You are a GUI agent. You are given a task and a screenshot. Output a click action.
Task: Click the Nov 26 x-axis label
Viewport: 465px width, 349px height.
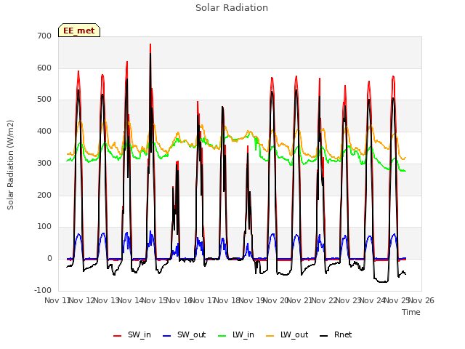click(x=421, y=300)
